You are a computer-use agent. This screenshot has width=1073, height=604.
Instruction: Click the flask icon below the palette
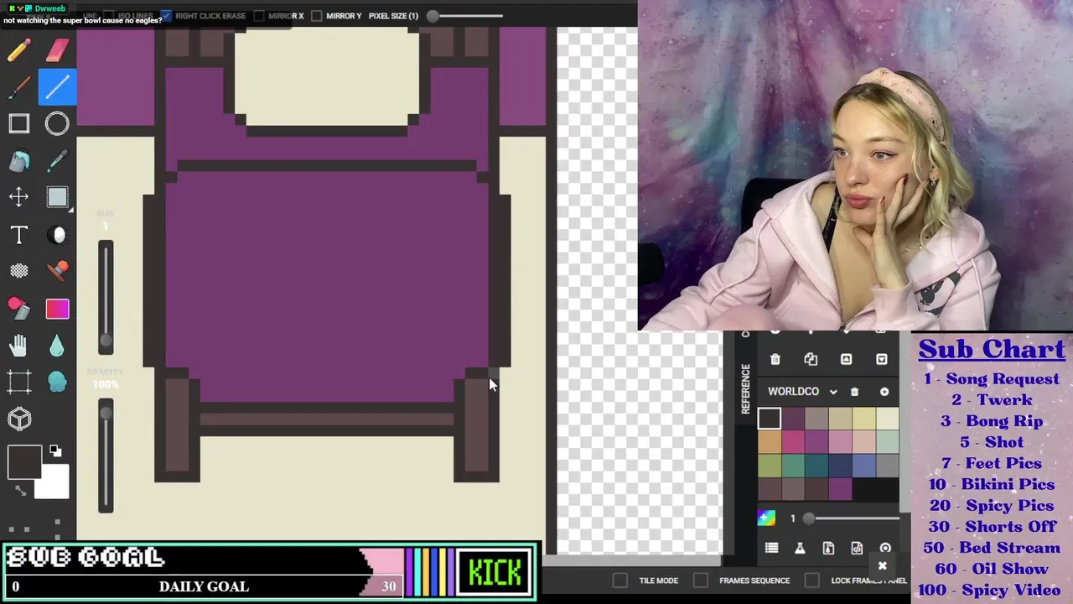(800, 548)
